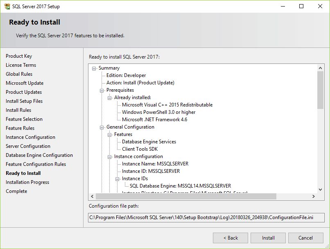Click the horizontal scroll left arrow
This screenshot has width=330, height=249.
(92, 197)
